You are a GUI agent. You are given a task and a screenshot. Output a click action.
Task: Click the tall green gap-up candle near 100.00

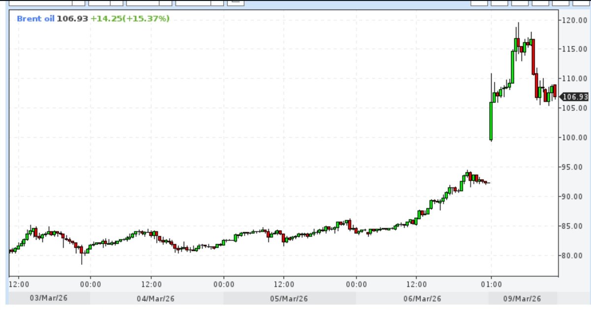(492, 121)
